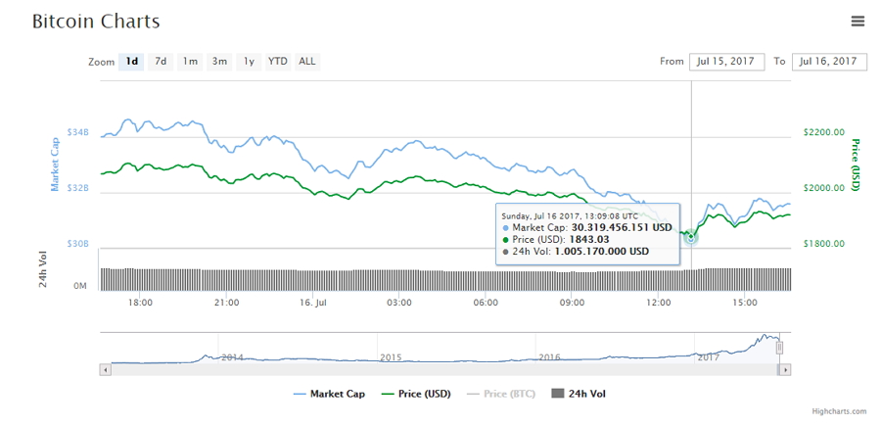Open the chart context hamburger menu
Image resolution: width=881 pixels, height=425 pixels.
858,22
